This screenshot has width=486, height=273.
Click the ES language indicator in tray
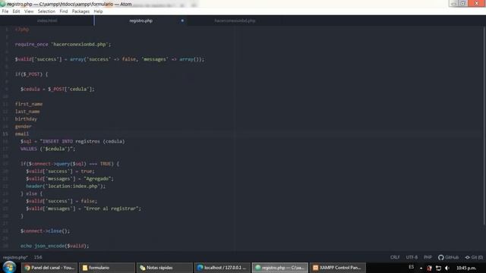point(412,267)
